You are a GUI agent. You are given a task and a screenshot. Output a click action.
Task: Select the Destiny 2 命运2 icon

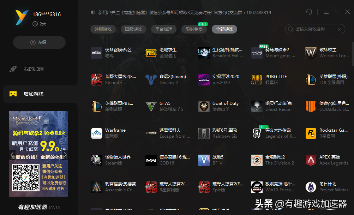click(x=151, y=80)
